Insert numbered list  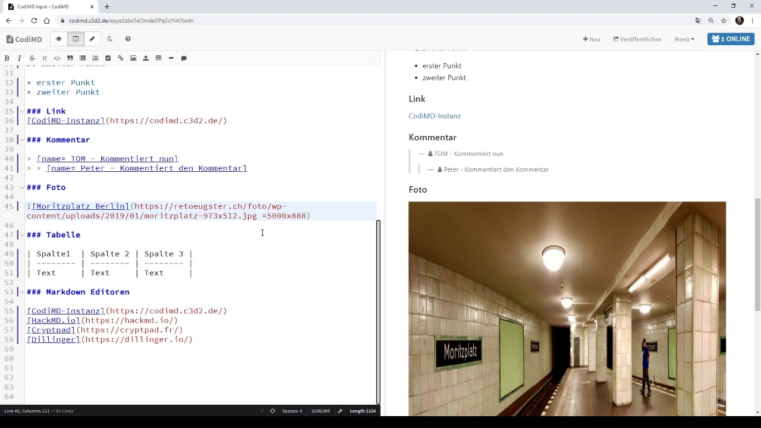[95, 58]
